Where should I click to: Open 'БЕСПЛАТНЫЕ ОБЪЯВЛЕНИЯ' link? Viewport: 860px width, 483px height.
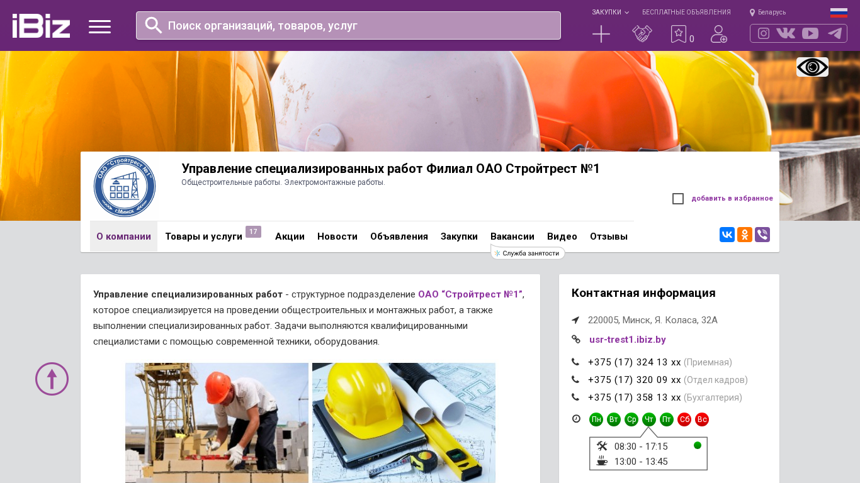[686, 13]
